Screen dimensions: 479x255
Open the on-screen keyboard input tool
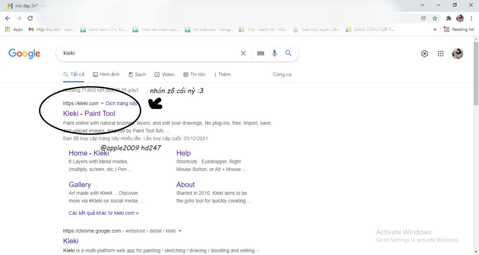pyautogui.click(x=261, y=53)
